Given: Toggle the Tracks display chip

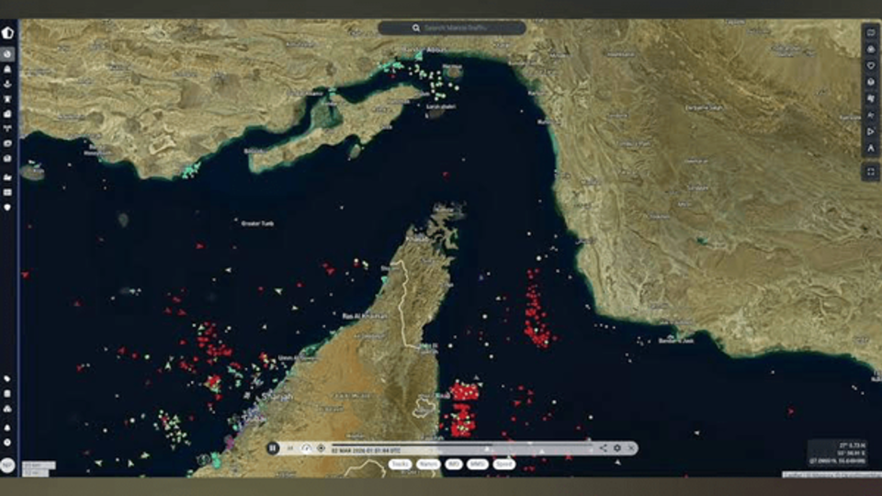Looking at the screenshot, I should pyautogui.click(x=400, y=465).
